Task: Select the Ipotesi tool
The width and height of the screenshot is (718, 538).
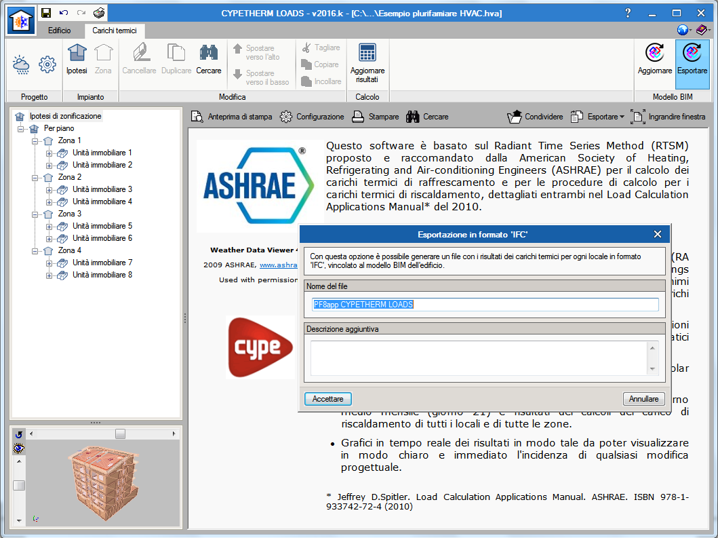Action: 77,59
